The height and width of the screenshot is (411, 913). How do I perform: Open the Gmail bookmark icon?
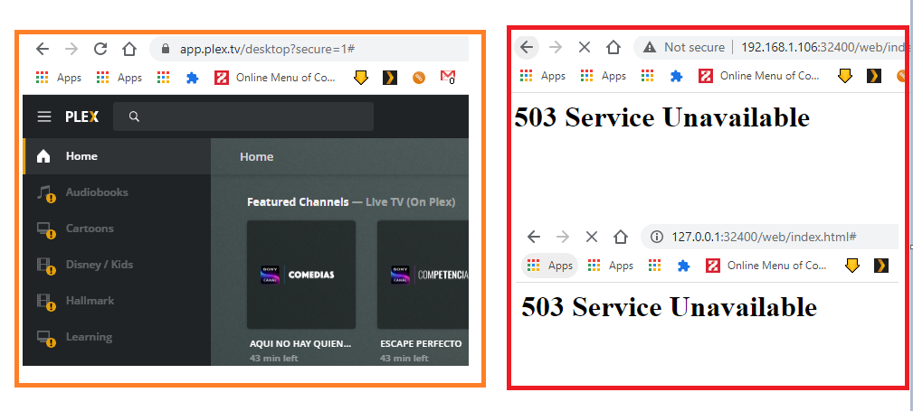[447, 77]
